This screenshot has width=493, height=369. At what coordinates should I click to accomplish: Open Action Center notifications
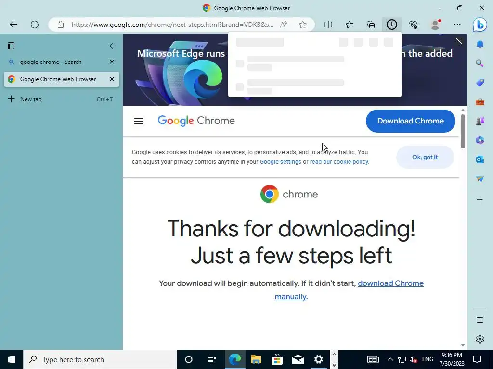(x=477, y=359)
